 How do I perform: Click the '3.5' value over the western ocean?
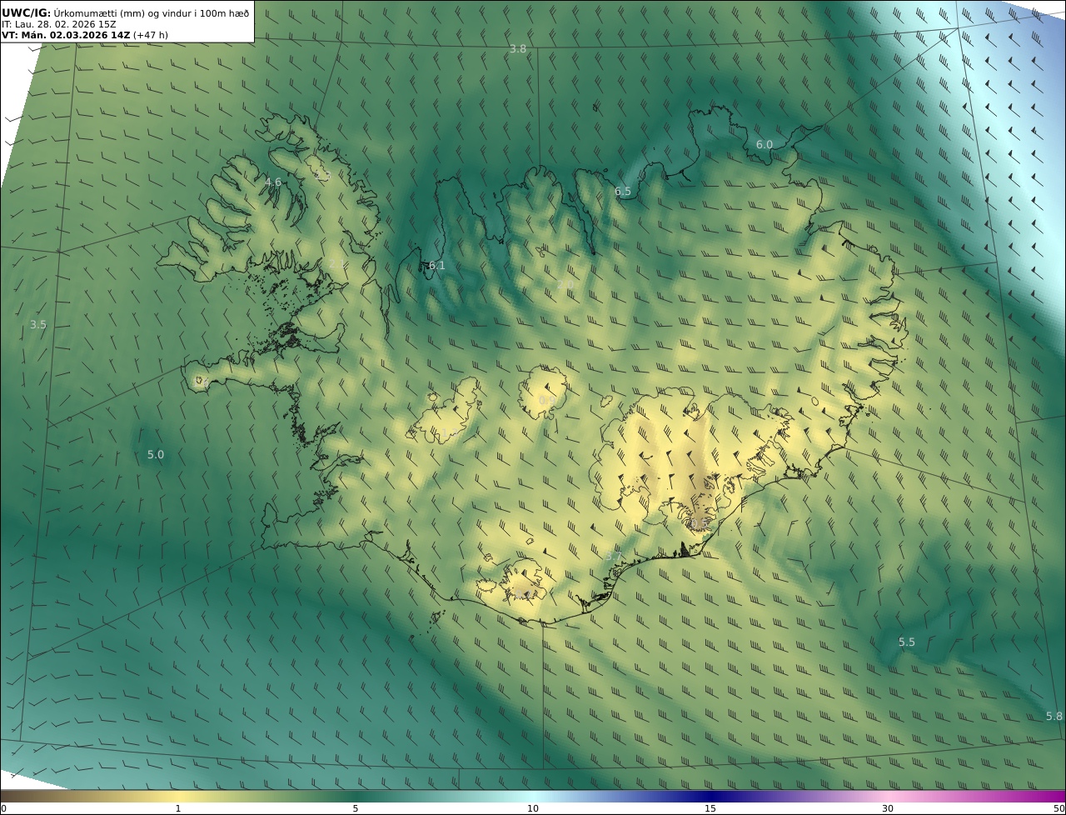coord(37,324)
